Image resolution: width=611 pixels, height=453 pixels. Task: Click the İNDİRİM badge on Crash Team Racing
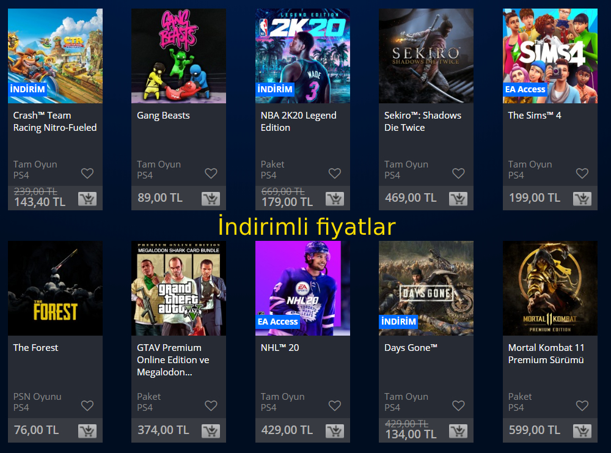(27, 89)
